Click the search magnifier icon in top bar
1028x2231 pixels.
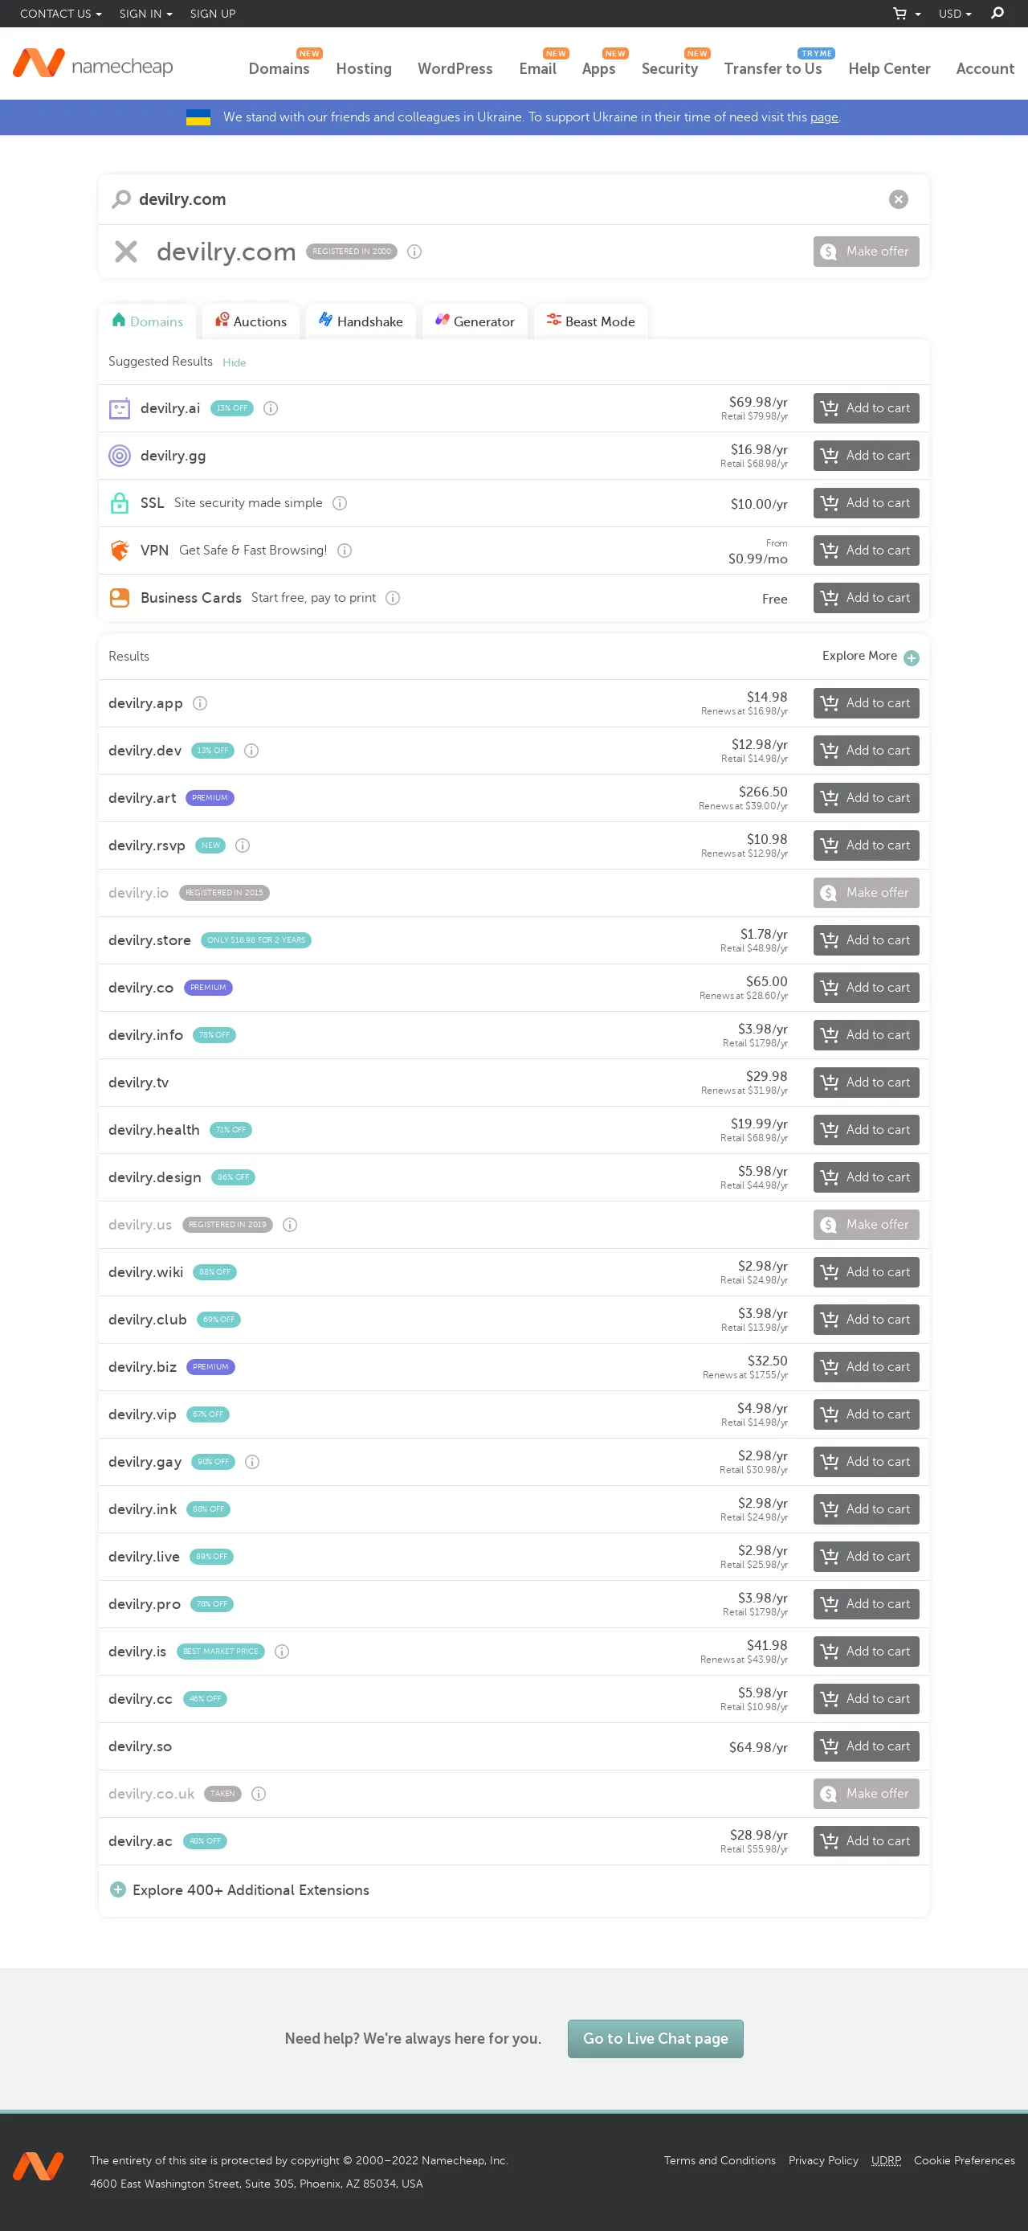pos(997,13)
